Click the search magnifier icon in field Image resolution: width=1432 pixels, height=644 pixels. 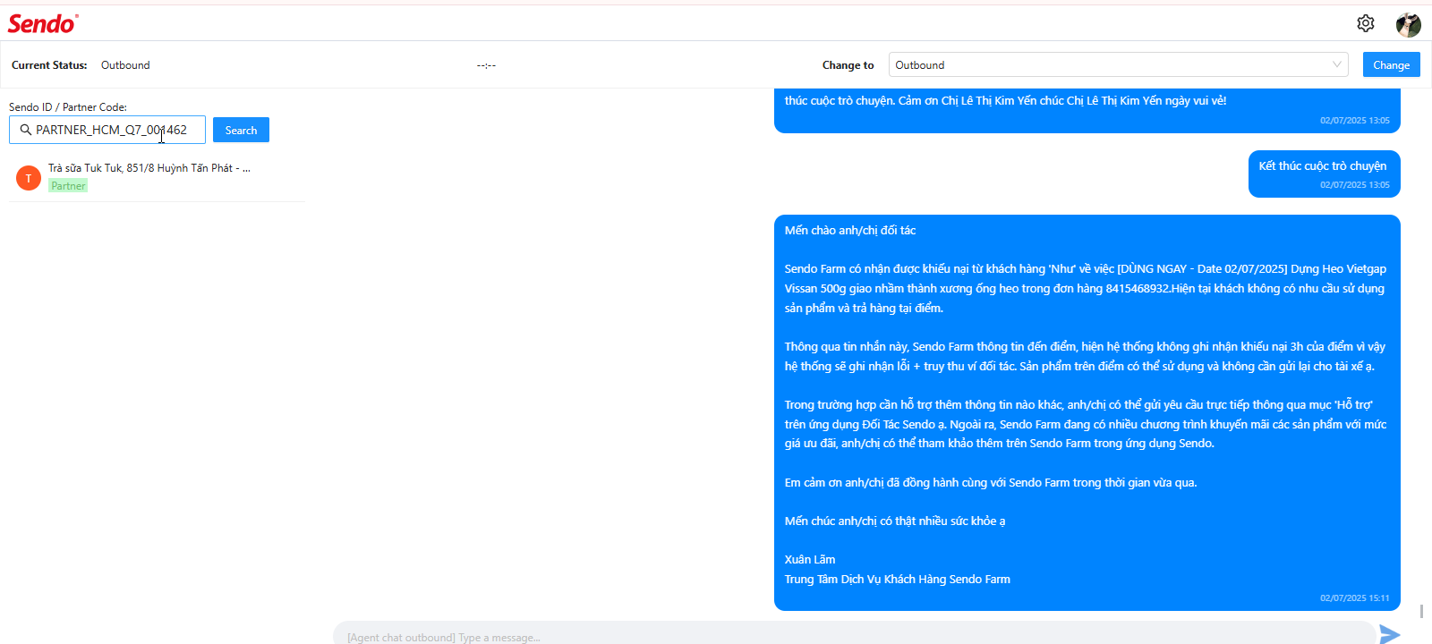tap(25, 130)
